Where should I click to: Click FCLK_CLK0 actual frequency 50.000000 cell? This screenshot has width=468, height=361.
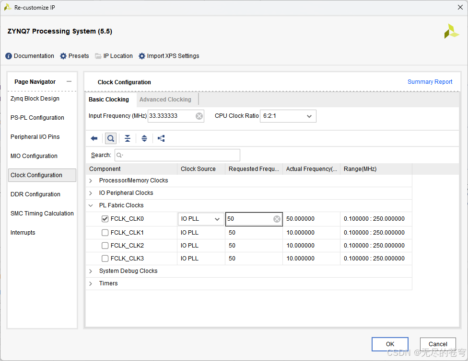[311, 219]
